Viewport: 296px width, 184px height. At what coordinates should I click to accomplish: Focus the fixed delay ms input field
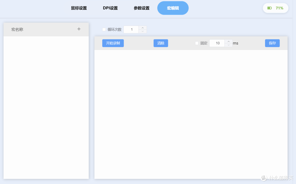point(217,43)
